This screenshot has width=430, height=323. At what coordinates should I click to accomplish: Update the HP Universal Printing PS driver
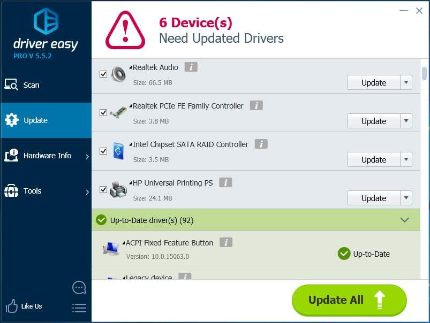pyautogui.click(x=374, y=198)
